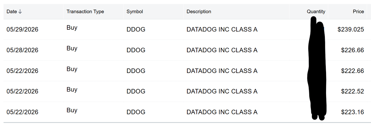
Task: Click the DDOG symbol in 05/28/2026 row
Action: point(136,50)
